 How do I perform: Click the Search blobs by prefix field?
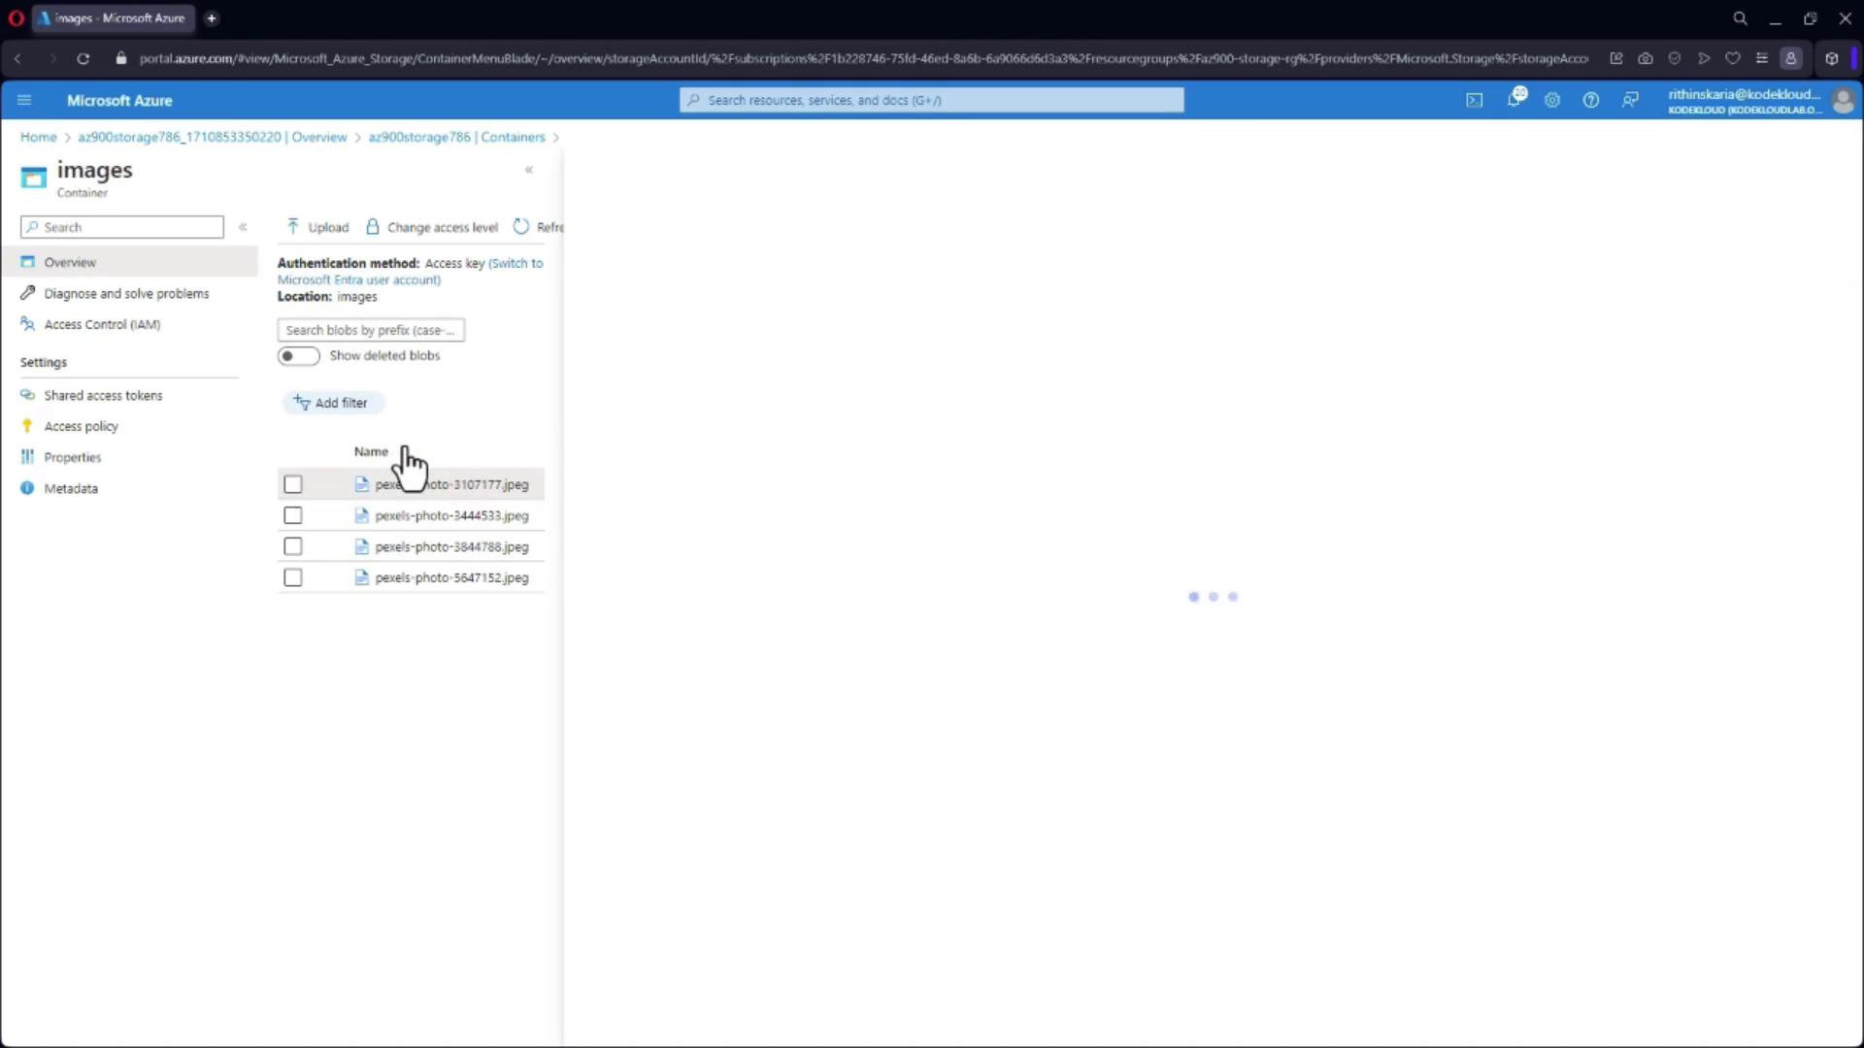pyautogui.click(x=370, y=330)
